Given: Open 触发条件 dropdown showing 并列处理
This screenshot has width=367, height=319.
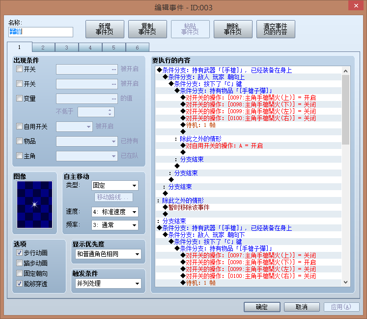Looking at the screenshot, I should pyautogui.click(x=108, y=284).
